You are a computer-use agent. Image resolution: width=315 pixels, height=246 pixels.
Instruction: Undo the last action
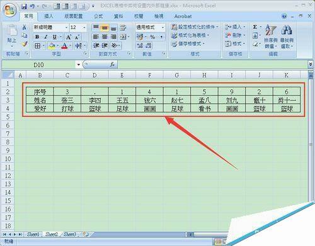click(x=32, y=6)
